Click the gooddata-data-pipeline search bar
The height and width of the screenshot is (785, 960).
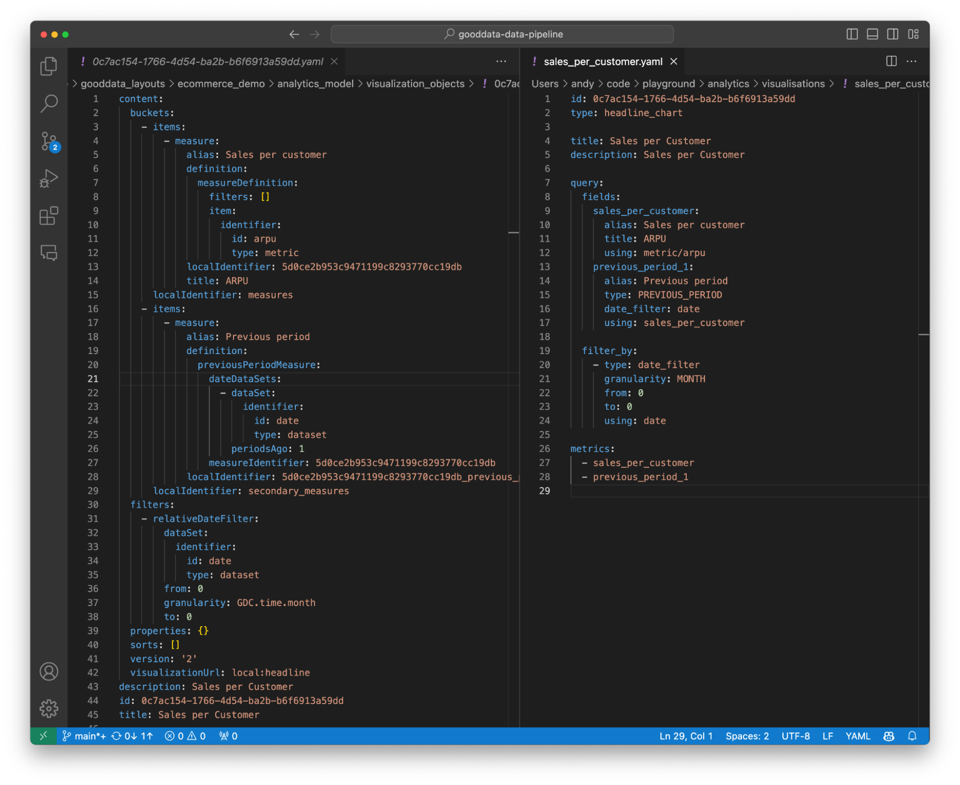[x=502, y=34]
